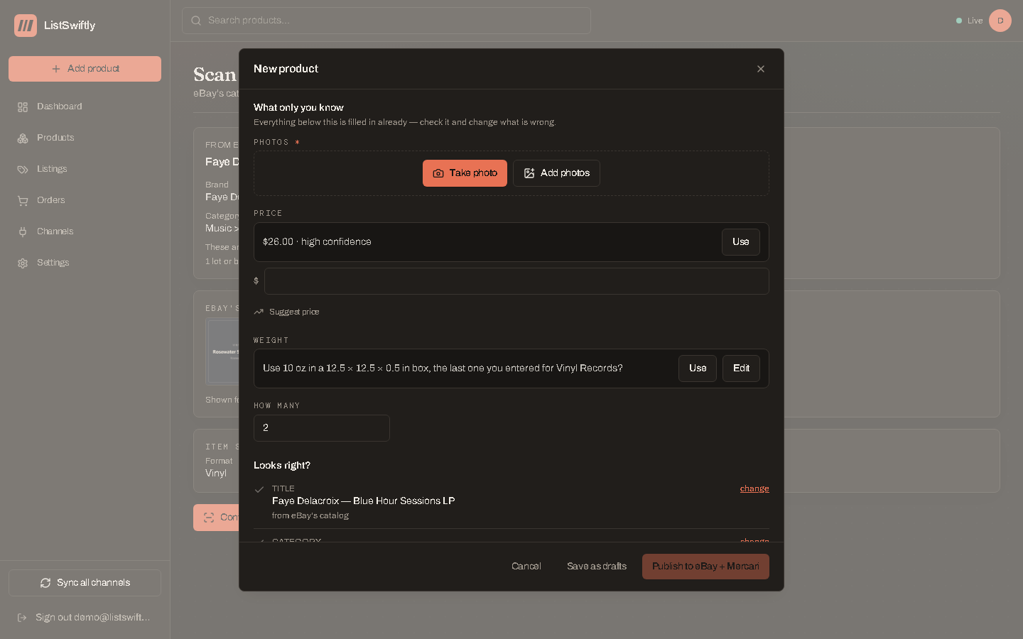Open Listings from the sidebar
This screenshot has height=639, width=1023.
point(85,169)
